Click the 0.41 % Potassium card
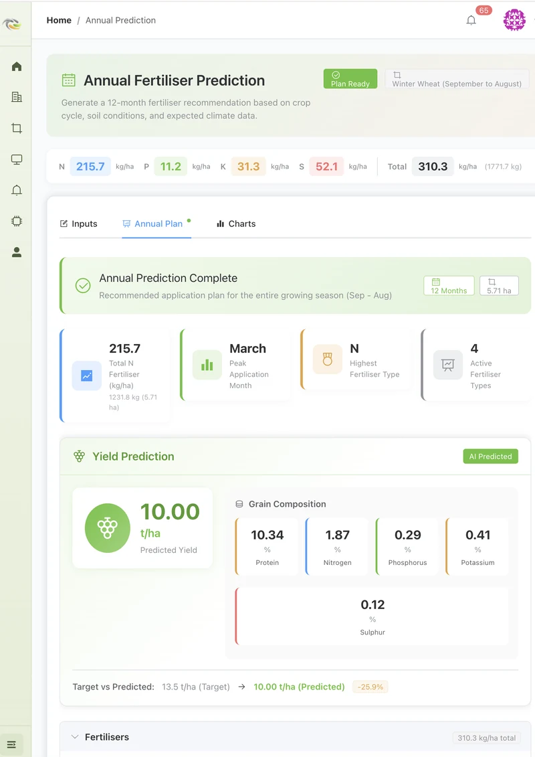 477,547
